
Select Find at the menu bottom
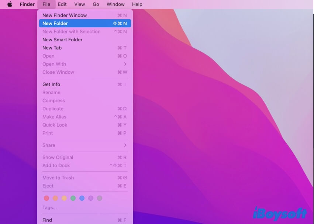pyautogui.click(x=47, y=220)
